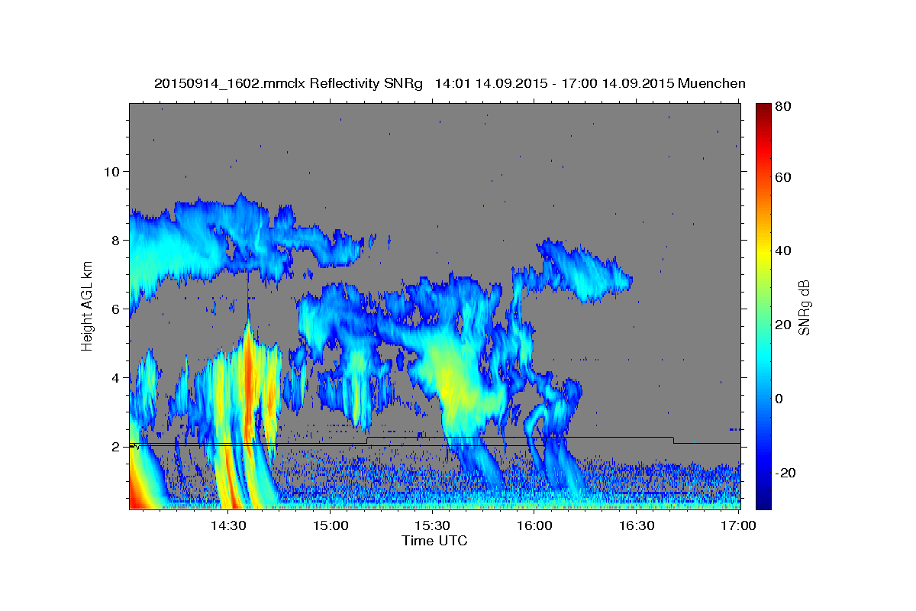
Task: Click the 'Time UTC' axis label
Action: pyautogui.click(x=434, y=541)
